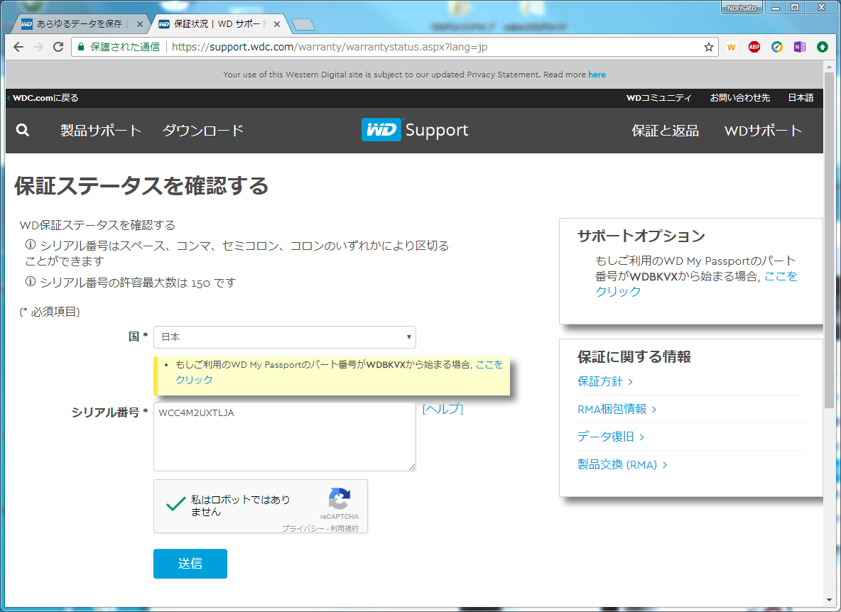The width and height of the screenshot is (841, 612).
Task: Click the scrollbar up arrow
Action: pos(829,66)
